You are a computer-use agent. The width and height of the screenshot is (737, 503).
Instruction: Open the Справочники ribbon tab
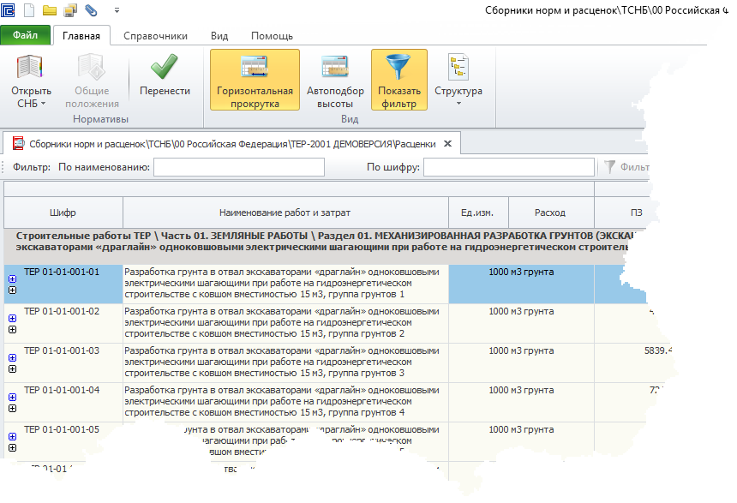(155, 36)
